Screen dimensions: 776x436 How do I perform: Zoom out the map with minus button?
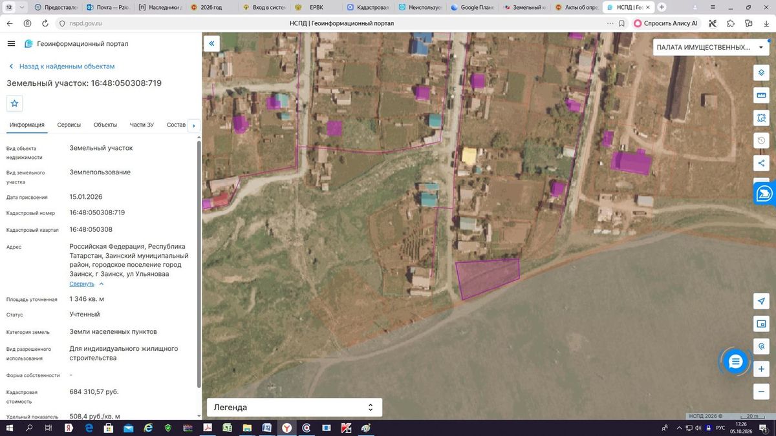[762, 391]
